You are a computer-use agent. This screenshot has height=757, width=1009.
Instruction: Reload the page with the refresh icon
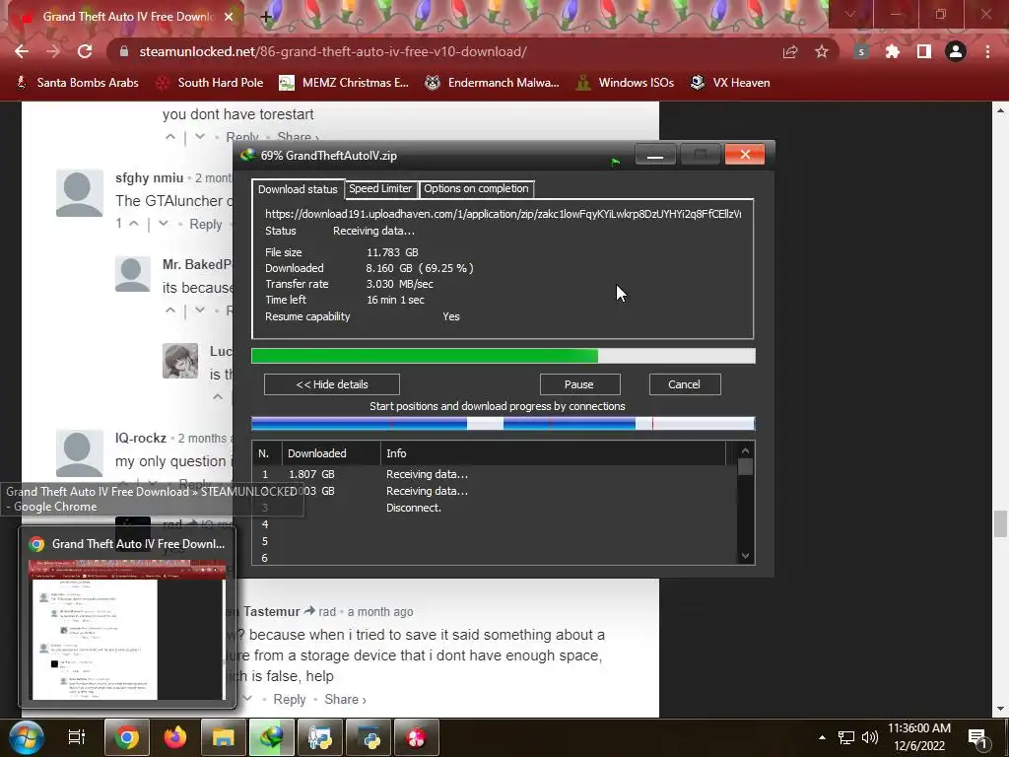85,51
